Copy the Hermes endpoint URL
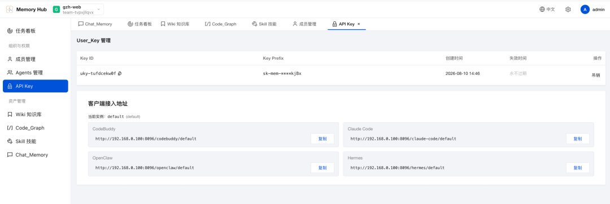 [x=577, y=168]
